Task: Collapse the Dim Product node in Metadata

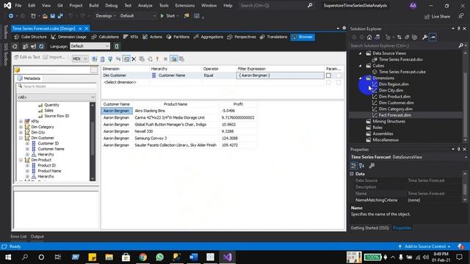Action: (x=21, y=160)
